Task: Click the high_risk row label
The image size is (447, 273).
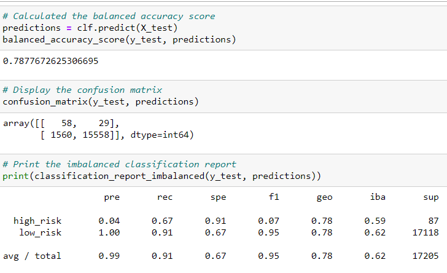Action: point(37,221)
